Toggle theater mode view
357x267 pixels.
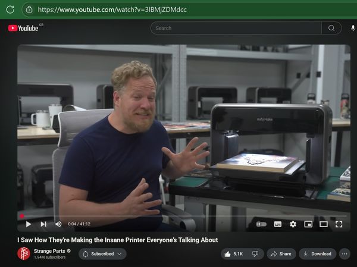click(x=324, y=224)
